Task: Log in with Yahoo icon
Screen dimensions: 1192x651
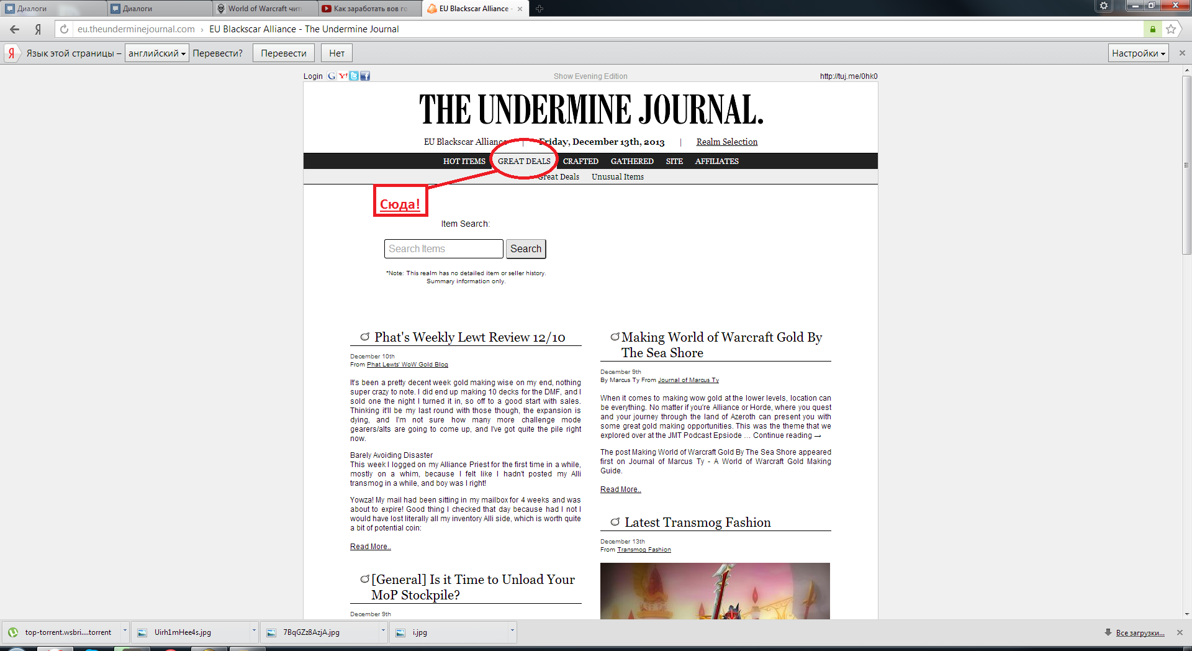Action: (343, 76)
